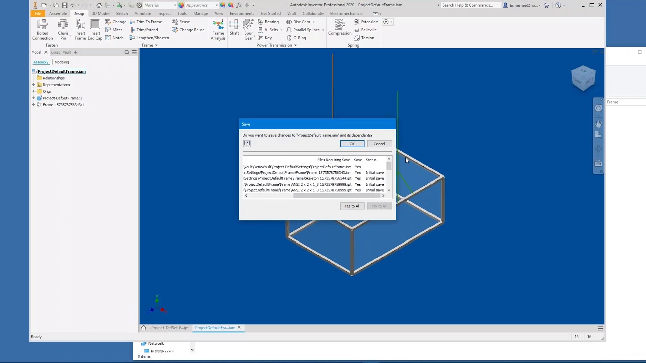Select the Extension spring tool

tap(366, 22)
